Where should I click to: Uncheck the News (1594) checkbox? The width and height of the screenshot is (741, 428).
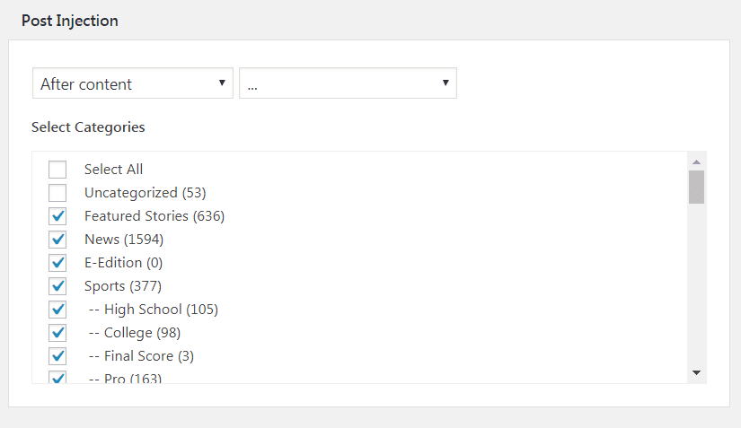57,240
